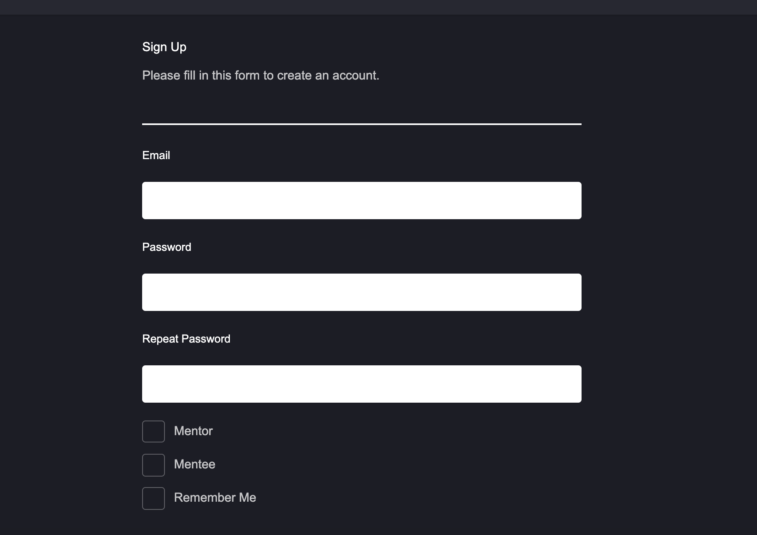Click the dark top header bar
The width and height of the screenshot is (757, 535).
378,7
